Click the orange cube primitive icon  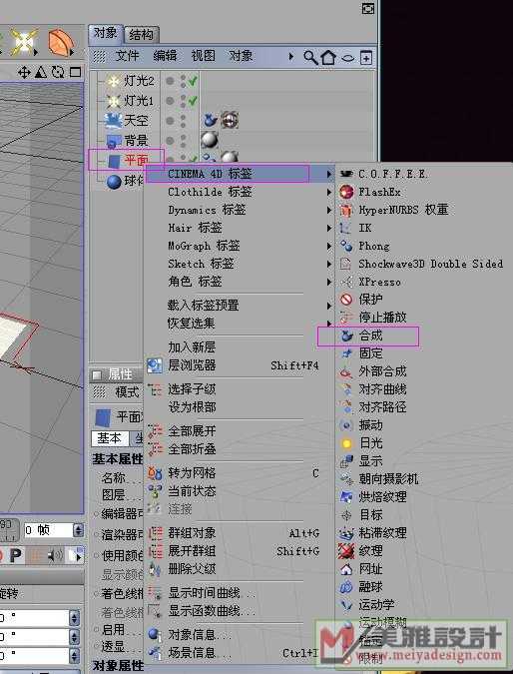point(61,42)
